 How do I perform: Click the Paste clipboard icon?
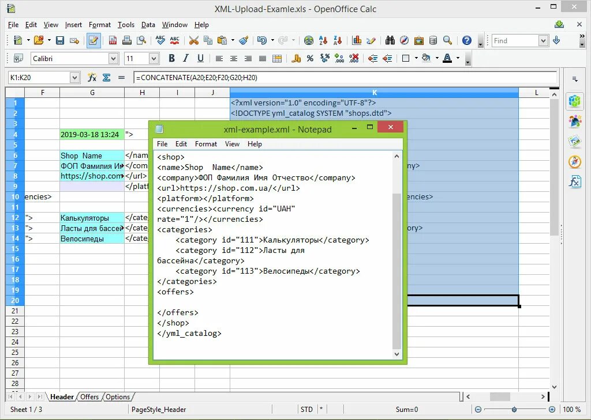pyautogui.click(x=223, y=40)
